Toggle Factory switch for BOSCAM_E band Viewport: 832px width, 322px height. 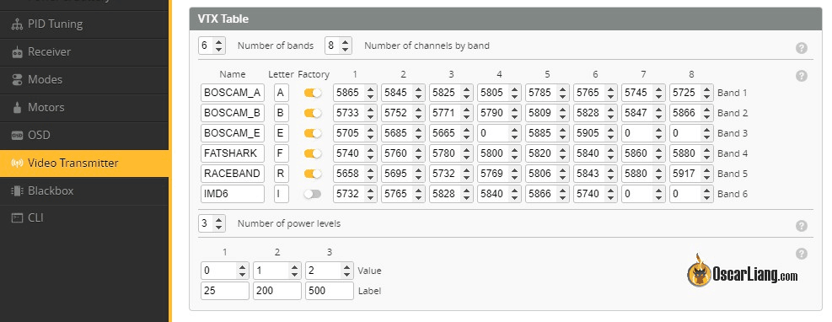pos(313,133)
